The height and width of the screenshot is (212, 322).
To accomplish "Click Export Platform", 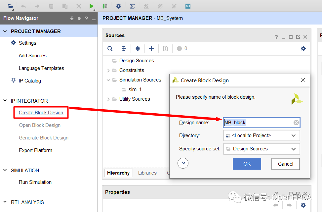I will coord(35,150).
